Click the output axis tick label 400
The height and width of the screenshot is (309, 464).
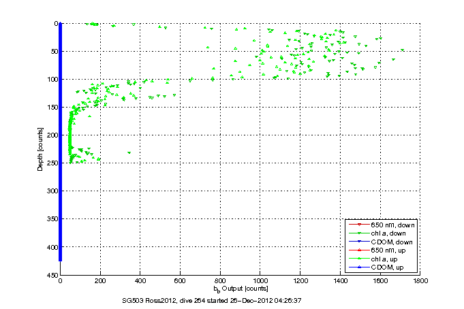coord(140,280)
